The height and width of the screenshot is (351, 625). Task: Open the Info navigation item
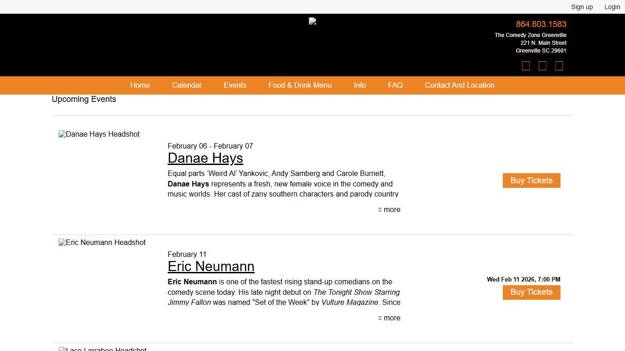point(360,85)
